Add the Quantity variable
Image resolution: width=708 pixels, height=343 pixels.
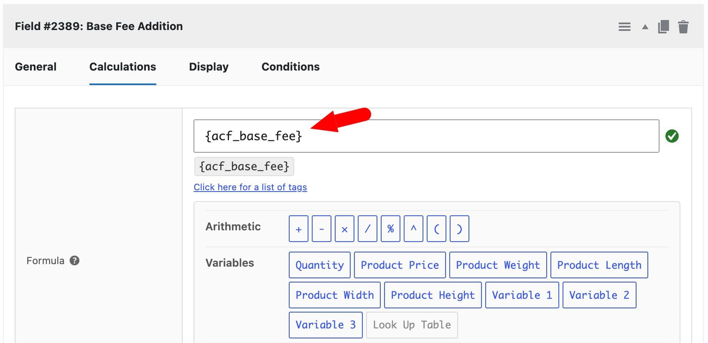coord(320,265)
